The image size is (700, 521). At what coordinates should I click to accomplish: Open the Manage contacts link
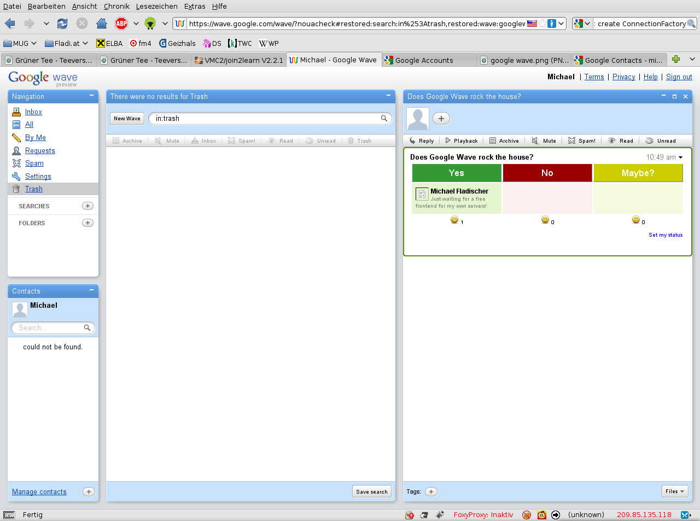click(x=39, y=491)
